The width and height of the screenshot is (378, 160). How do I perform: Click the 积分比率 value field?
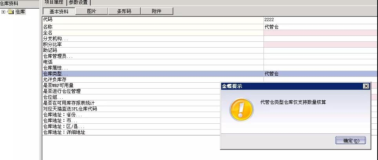coord(320,44)
